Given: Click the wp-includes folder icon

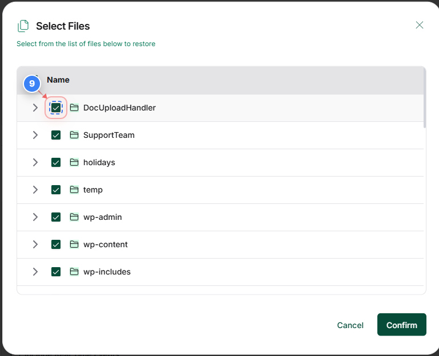Looking at the screenshot, I should pyautogui.click(x=74, y=272).
